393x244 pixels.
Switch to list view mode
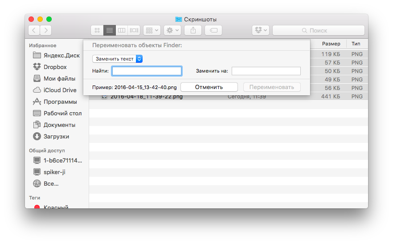pos(109,30)
